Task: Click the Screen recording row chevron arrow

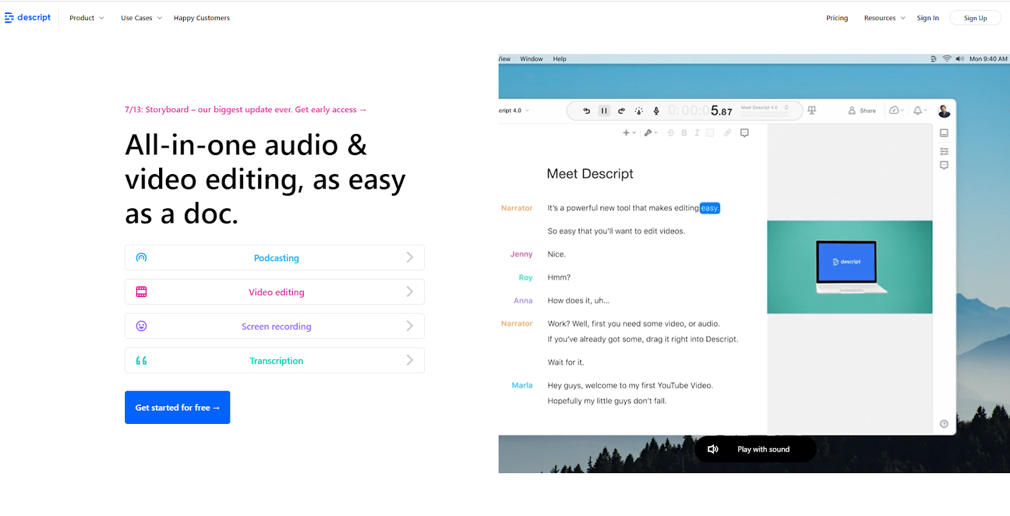Action: (x=410, y=326)
